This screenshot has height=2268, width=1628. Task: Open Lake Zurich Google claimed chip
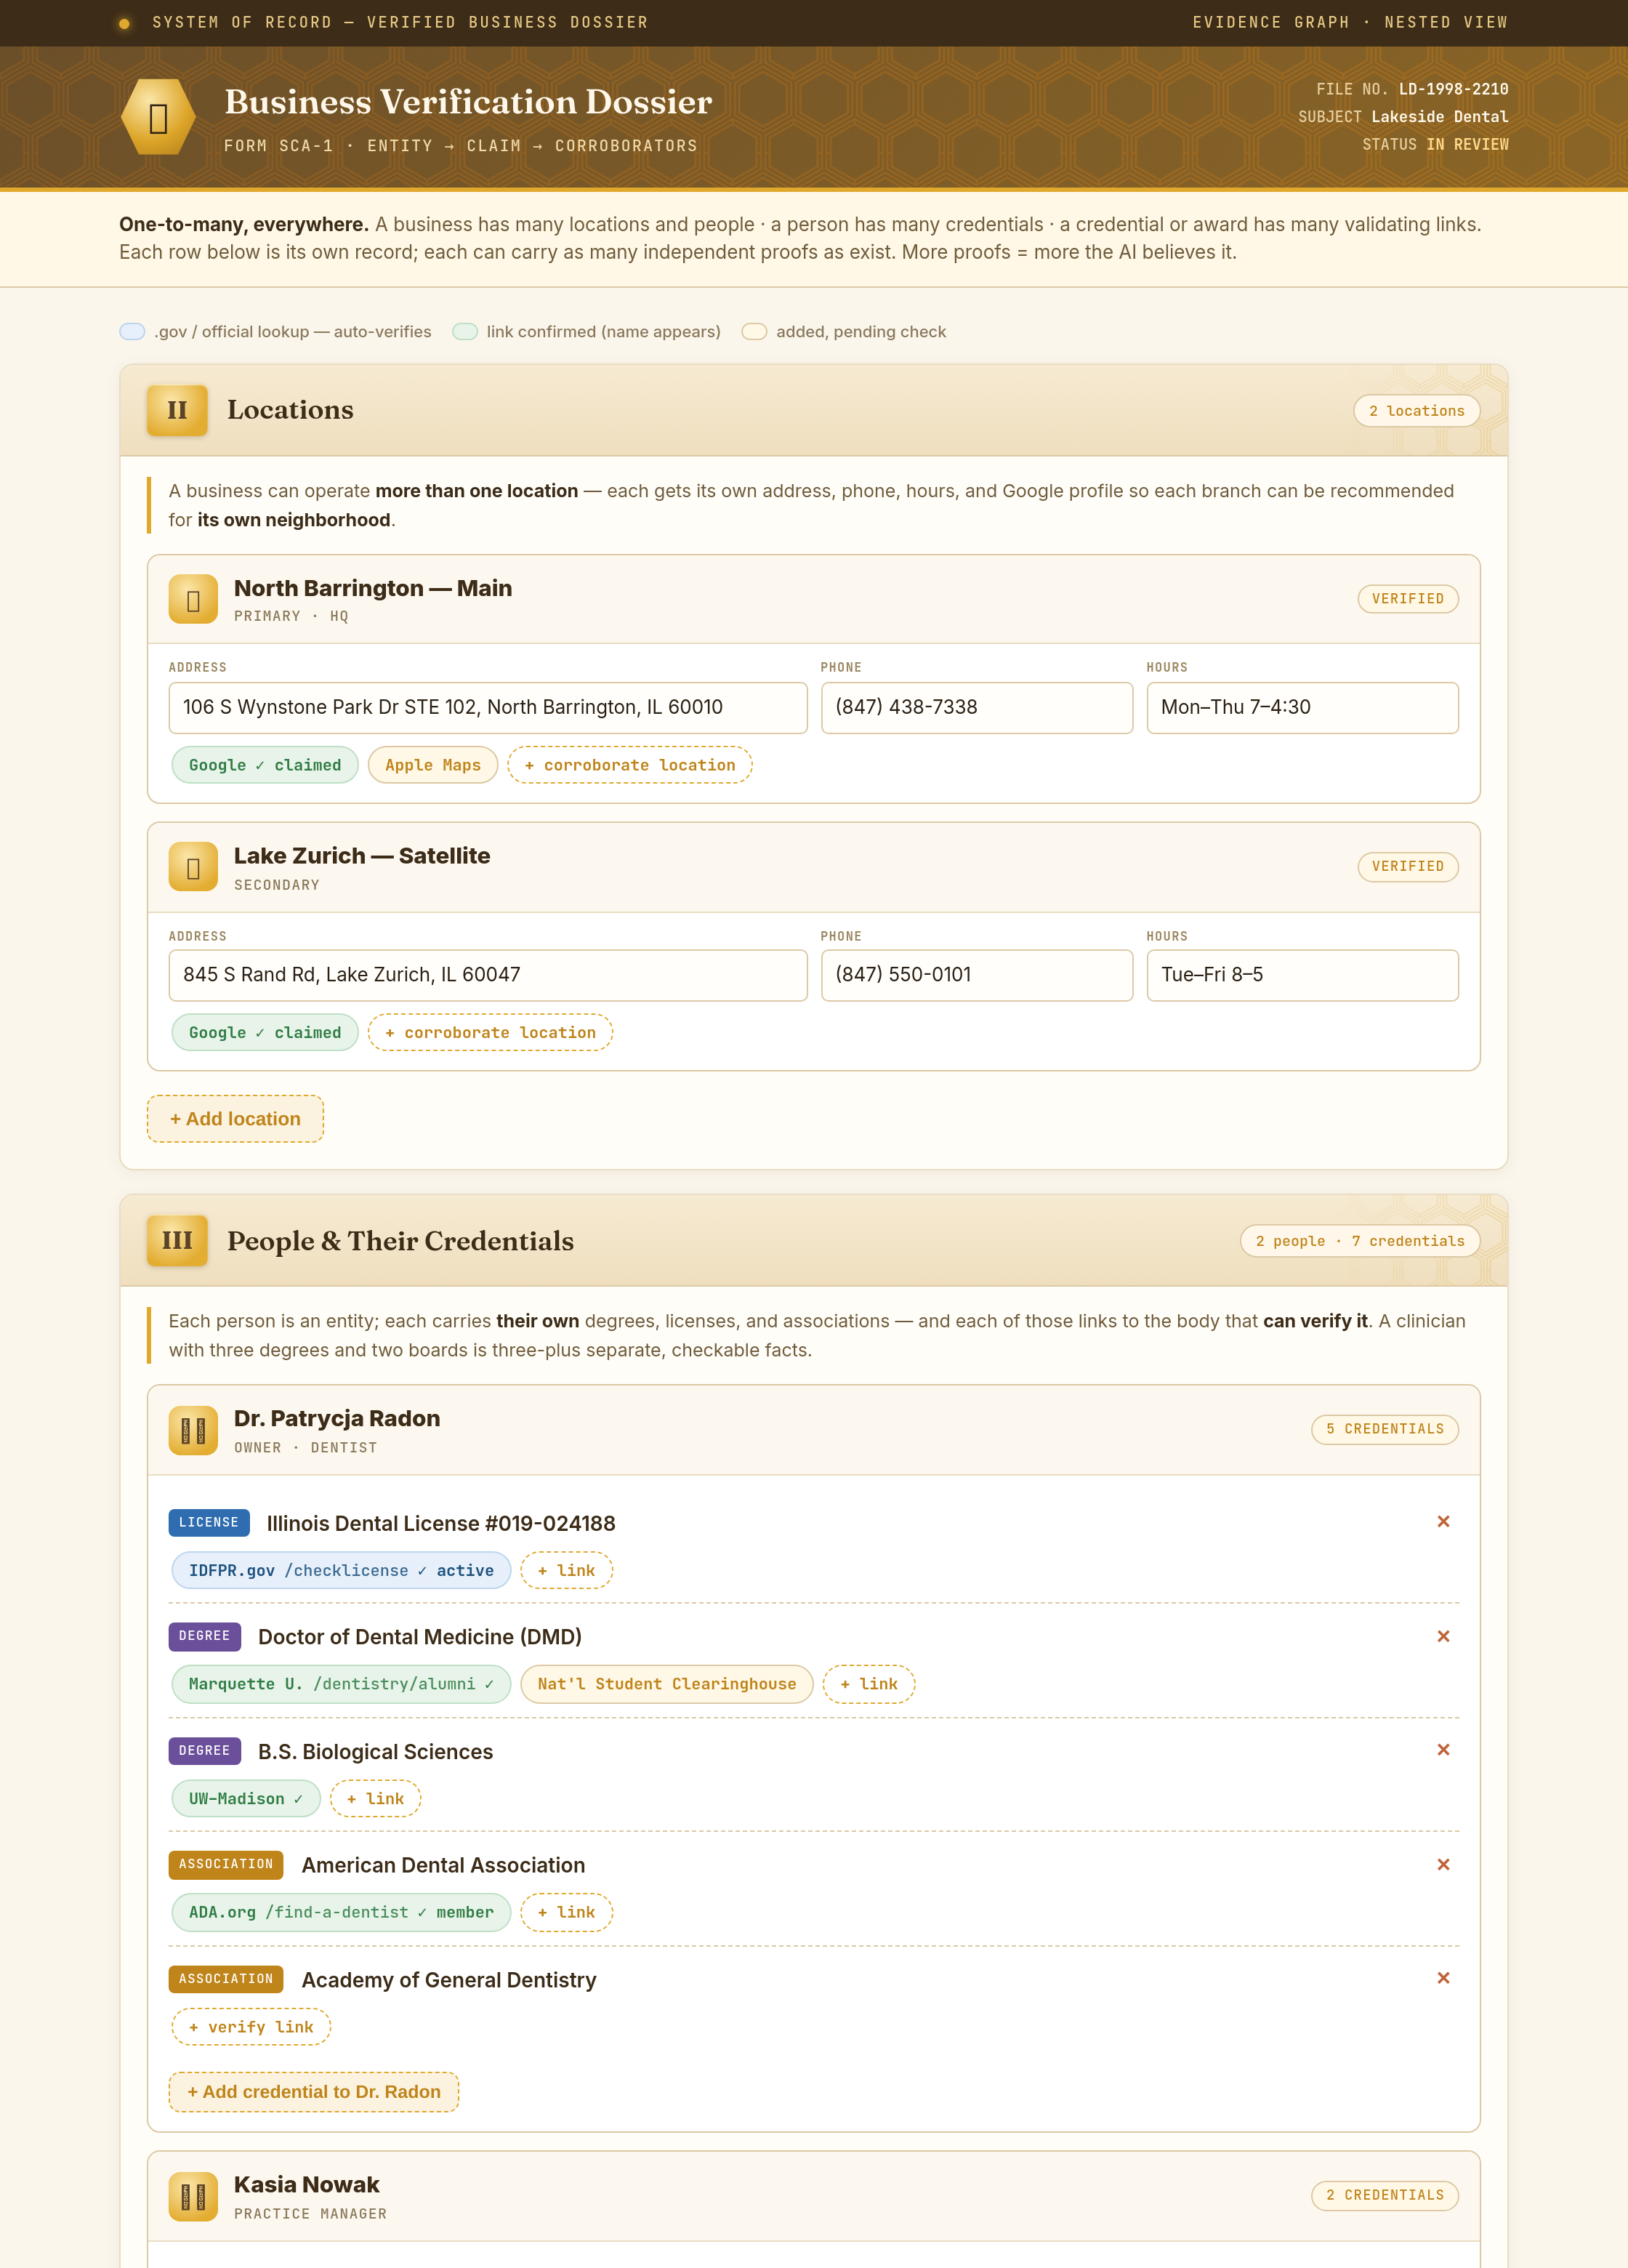click(265, 1032)
